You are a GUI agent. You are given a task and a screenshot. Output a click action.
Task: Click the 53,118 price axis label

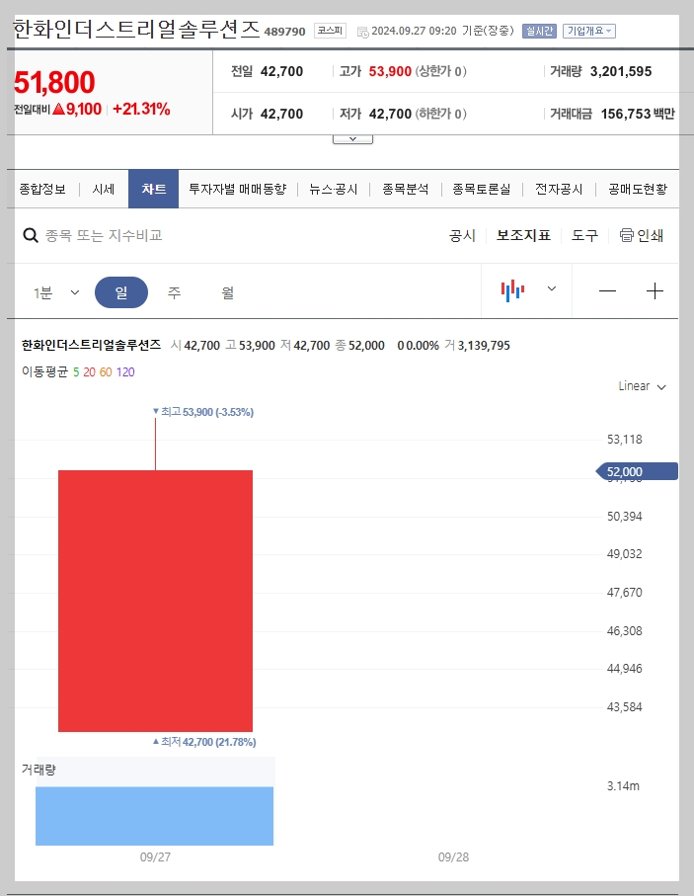pyautogui.click(x=624, y=439)
